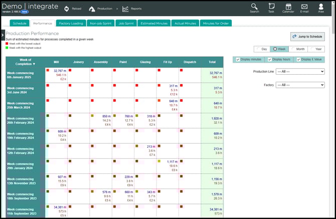This screenshot has height=219, width=336.
Task: Click red swatch in Mill cell for 6th January 2025
Action: (48, 70)
